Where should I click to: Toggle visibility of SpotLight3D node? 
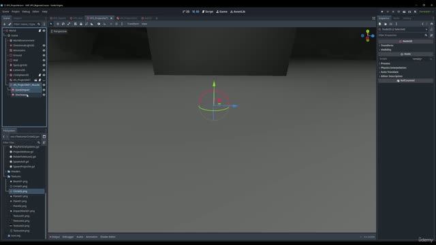point(44,65)
